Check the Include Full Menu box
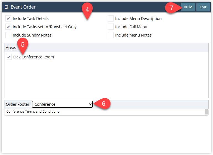The height and width of the screenshot is (155, 213). (x=111, y=27)
